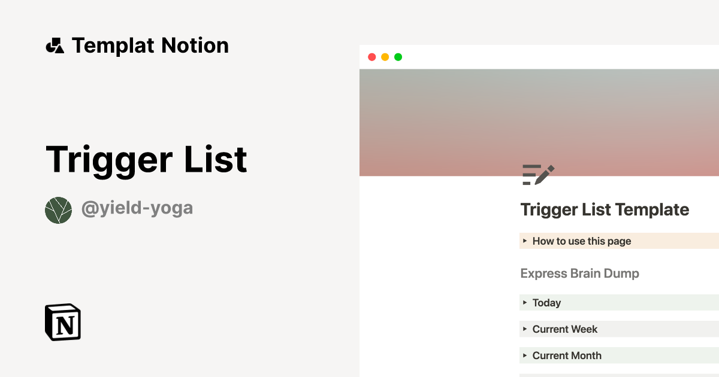
Task: Open the @yield-yoga creator link
Action: click(x=137, y=208)
